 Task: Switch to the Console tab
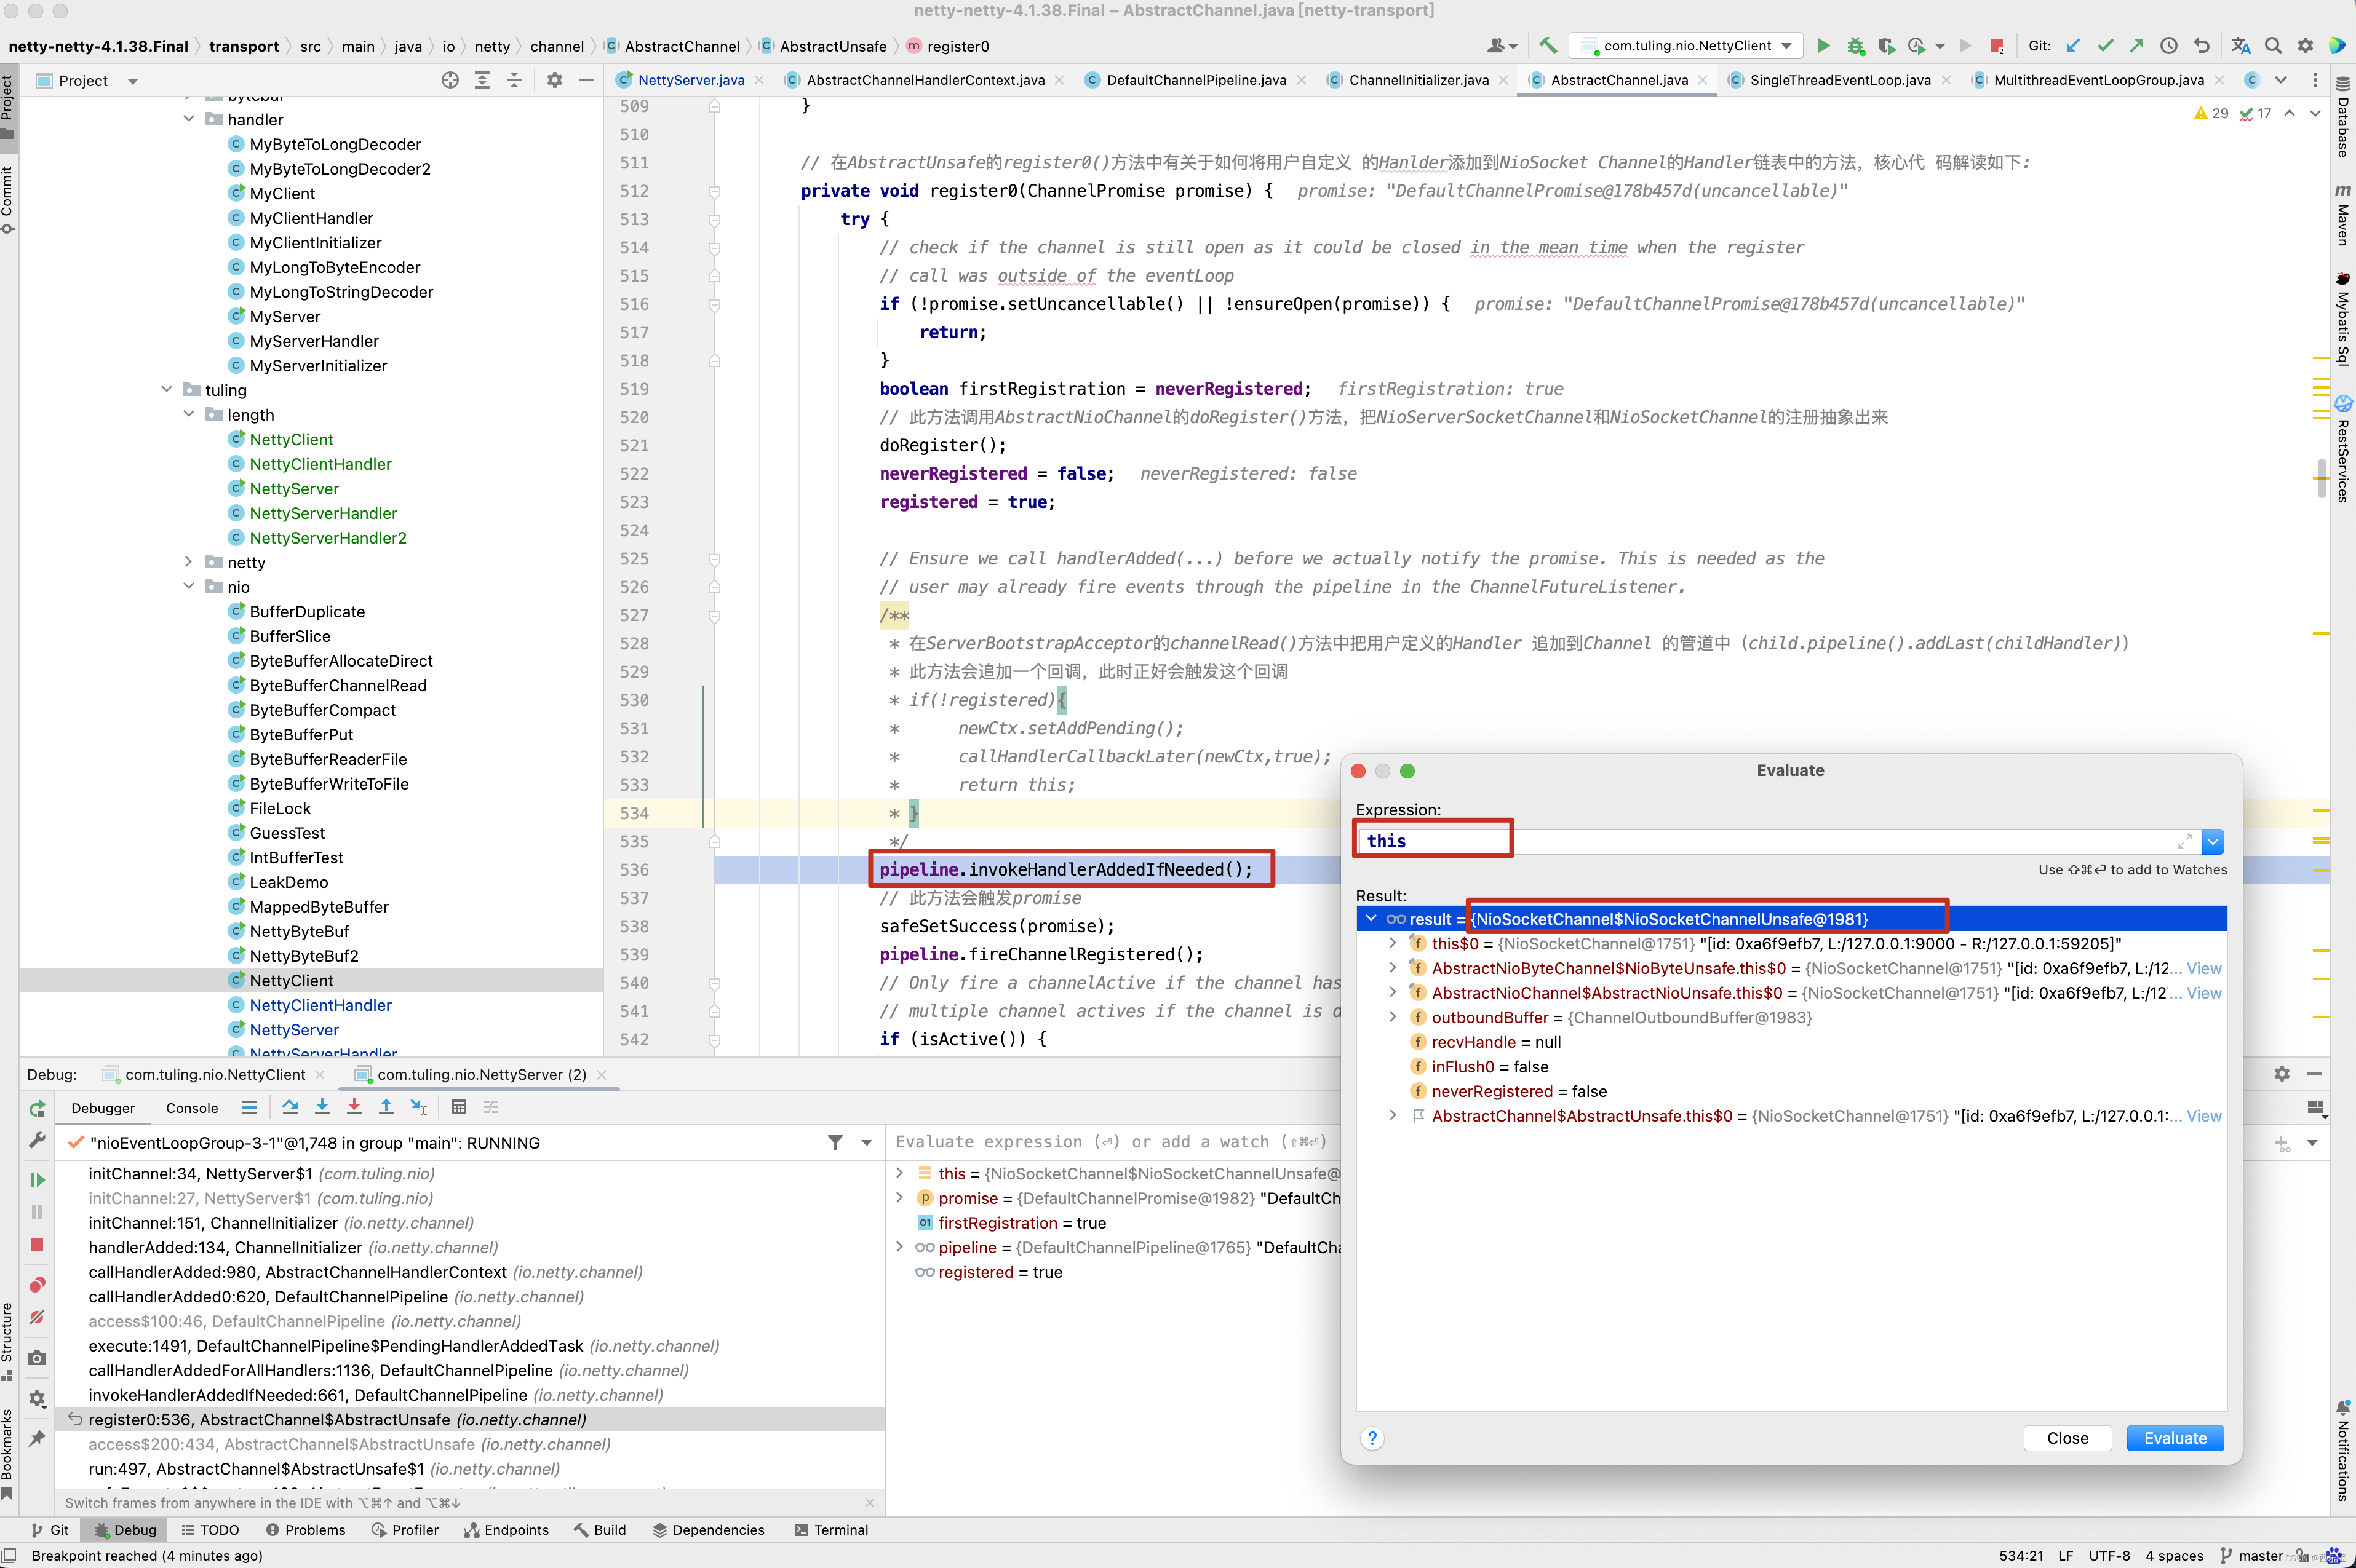pos(191,1108)
